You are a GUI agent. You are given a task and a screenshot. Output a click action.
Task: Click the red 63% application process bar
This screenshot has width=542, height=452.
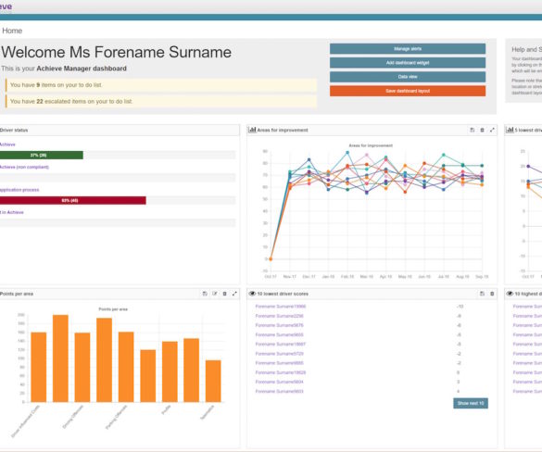click(73, 200)
